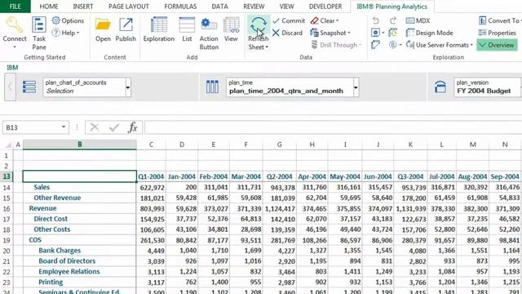The height and width of the screenshot is (294, 522).
Task: Click the Refresh Sheet icon
Action: pos(259,25)
